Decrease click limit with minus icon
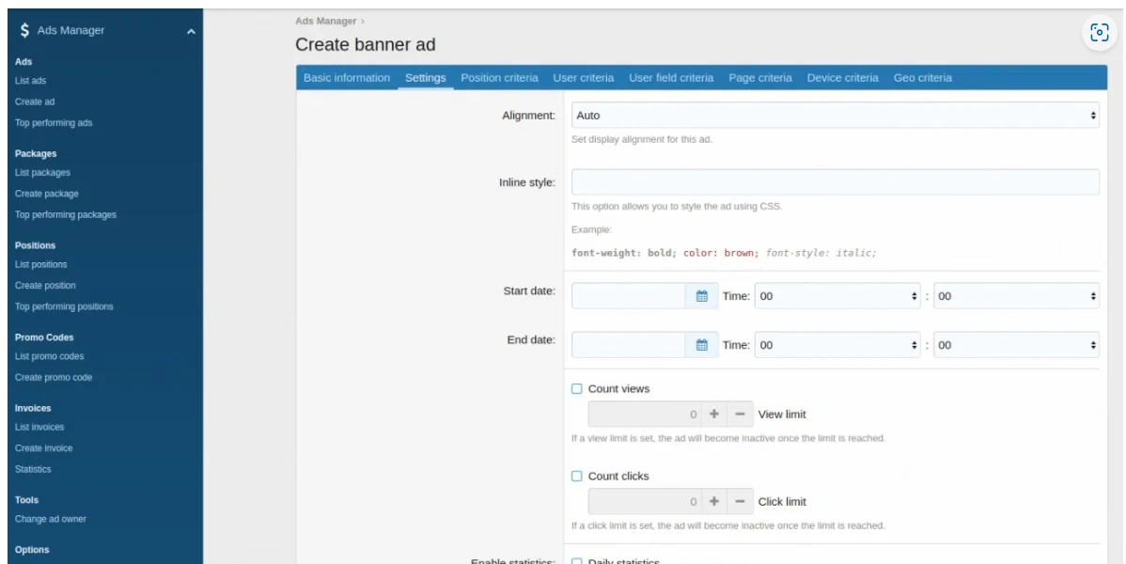The height and width of the screenshot is (564, 1126). (x=740, y=502)
